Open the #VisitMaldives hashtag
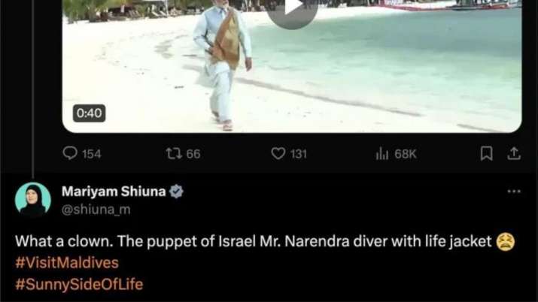 (67, 263)
